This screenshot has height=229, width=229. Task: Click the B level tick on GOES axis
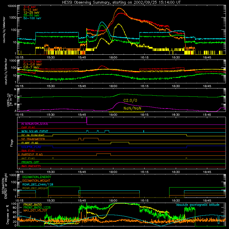pyautogui.click(x=15, y=104)
